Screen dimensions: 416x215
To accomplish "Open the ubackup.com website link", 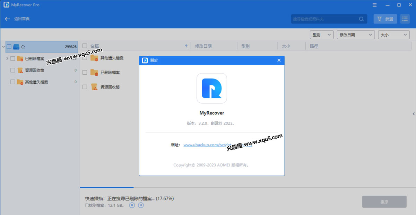I will pyautogui.click(x=218, y=145).
